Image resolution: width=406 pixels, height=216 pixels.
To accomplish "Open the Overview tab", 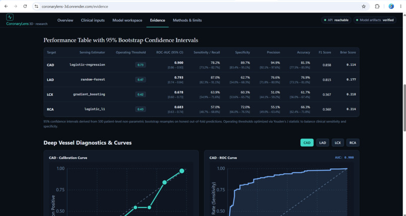I will (65, 20).
